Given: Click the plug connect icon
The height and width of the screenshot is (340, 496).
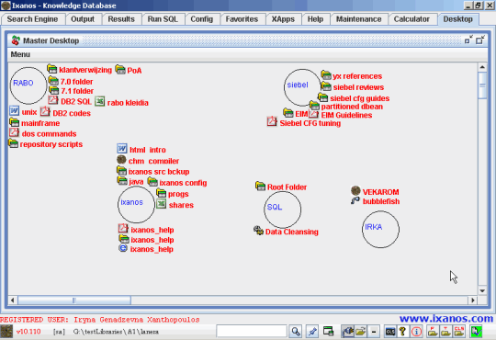Looking at the screenshot, I should (347, 331).
